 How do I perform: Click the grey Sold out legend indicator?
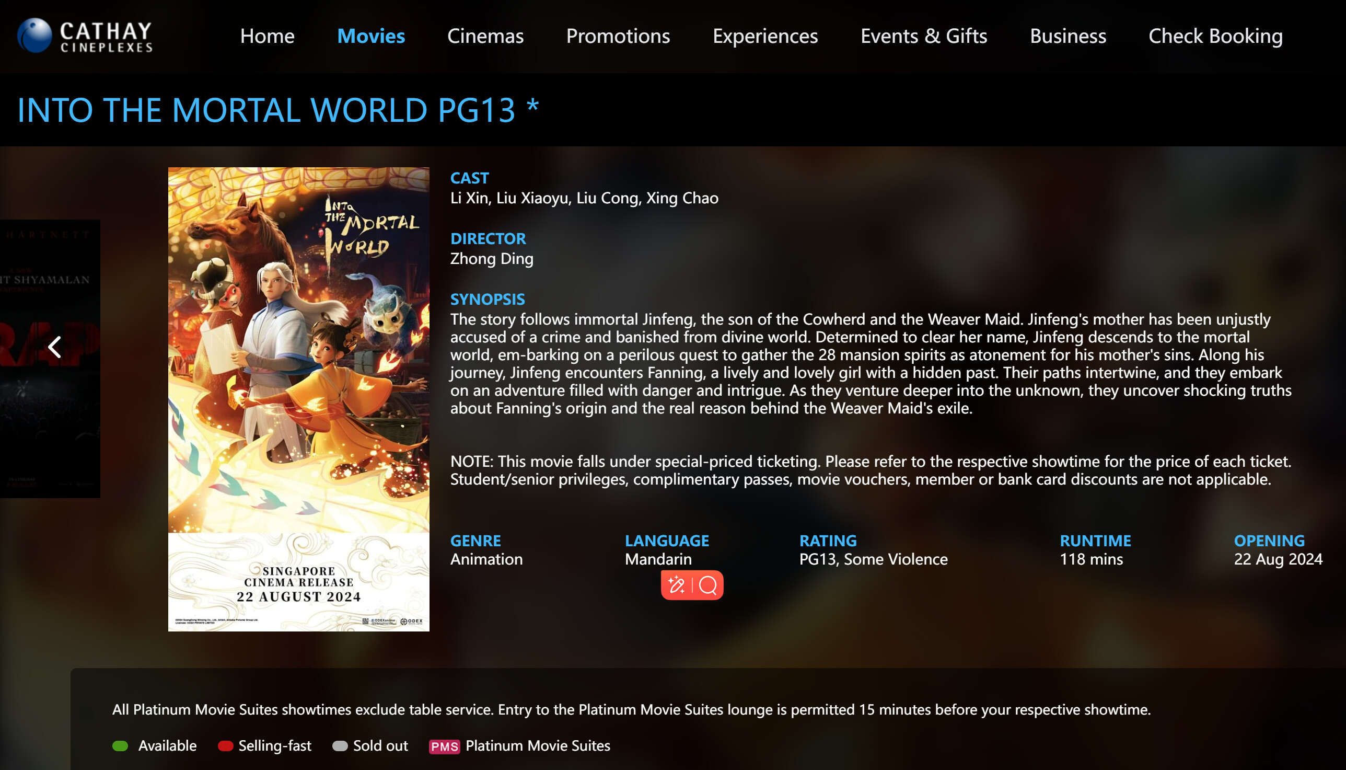[340, 745]
